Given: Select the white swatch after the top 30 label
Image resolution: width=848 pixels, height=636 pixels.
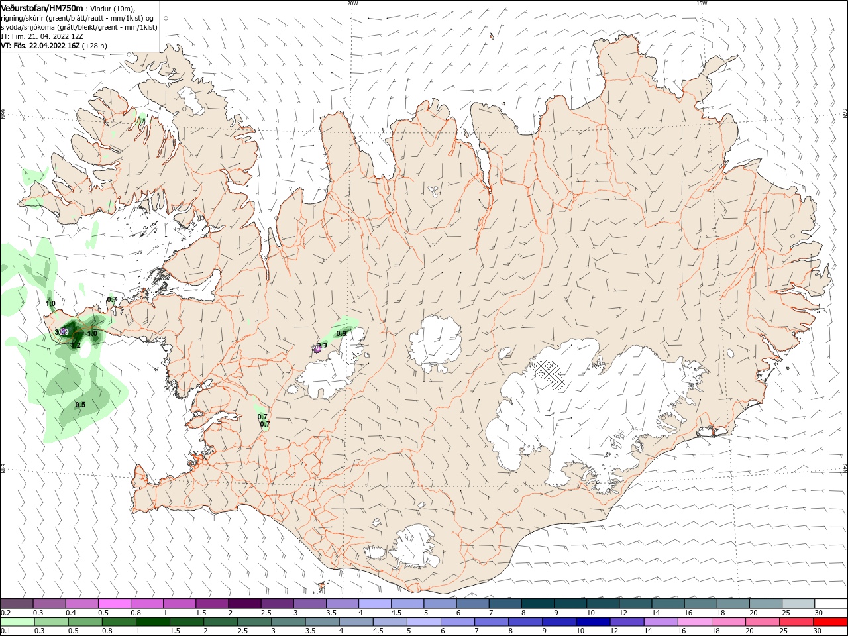Looking at the screenshot, I should (831, 604).
